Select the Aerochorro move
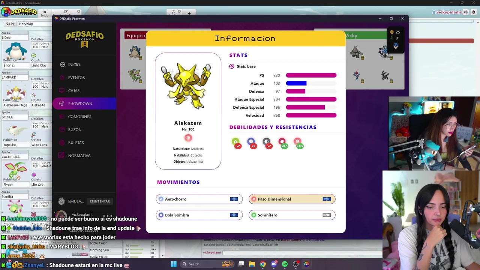Image resolution: width=480 pixels, height=270 pixels. [199, 199]
